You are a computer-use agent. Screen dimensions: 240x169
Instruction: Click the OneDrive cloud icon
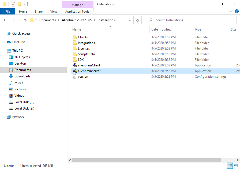coord(9,42)
